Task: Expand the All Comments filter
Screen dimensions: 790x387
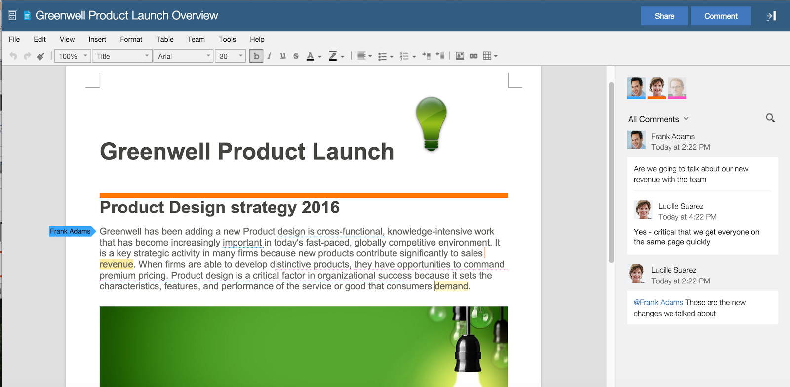Action: tap(658, 119)
